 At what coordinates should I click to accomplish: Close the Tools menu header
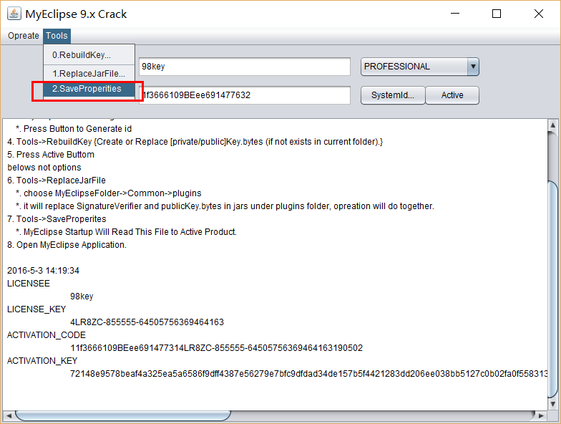point(57,36)
